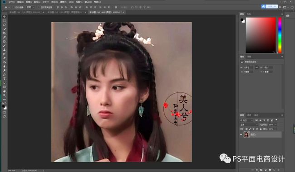Click the search icon at top right
This screenshot has height=172, width=295.
point(280,7)
